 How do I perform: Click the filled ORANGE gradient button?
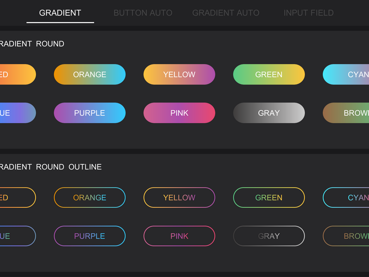point(89,74)
